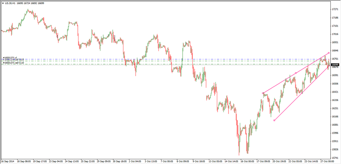This screenshot has width=341, height=164.
Task: Click the one-click trading arrow beside US.30.H1
Action: click(3, 3)
